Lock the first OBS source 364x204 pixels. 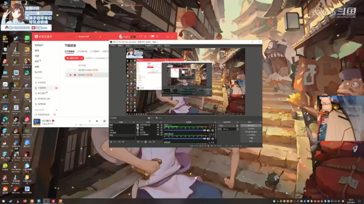pyautogui.click(x=162, y=125)
